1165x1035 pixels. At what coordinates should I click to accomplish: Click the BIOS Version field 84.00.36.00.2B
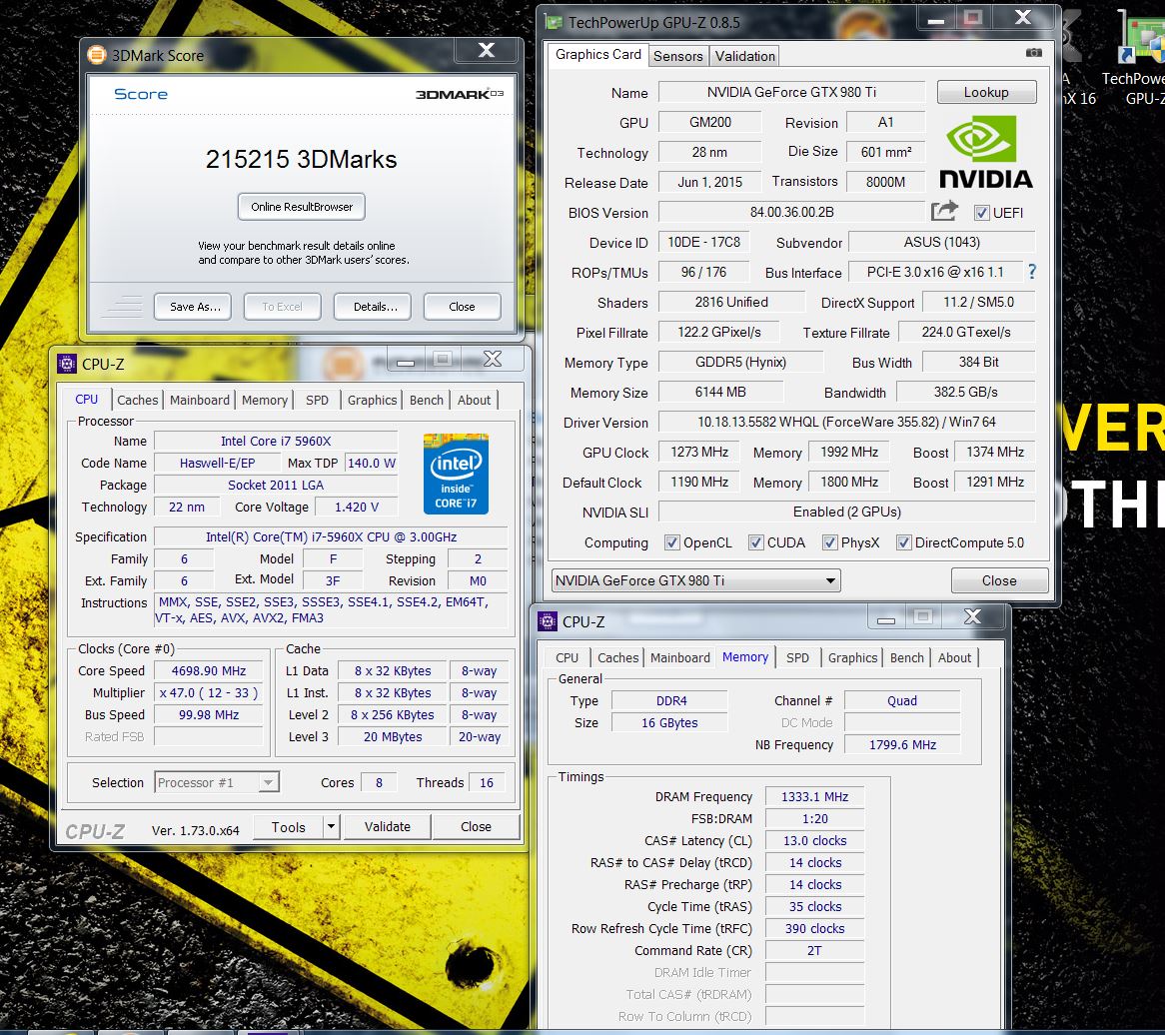tap(792, 212)
